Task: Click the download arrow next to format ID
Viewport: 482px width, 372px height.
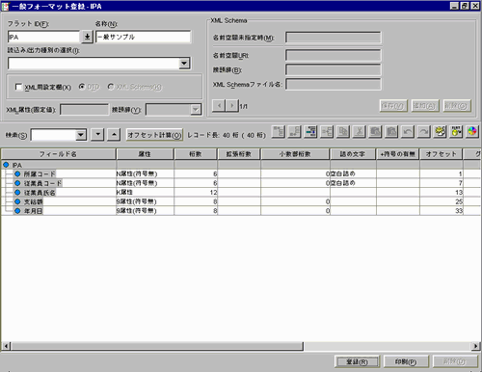Action: pos(87,37)
